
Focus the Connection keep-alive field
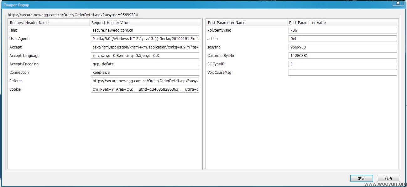[145, 73]
